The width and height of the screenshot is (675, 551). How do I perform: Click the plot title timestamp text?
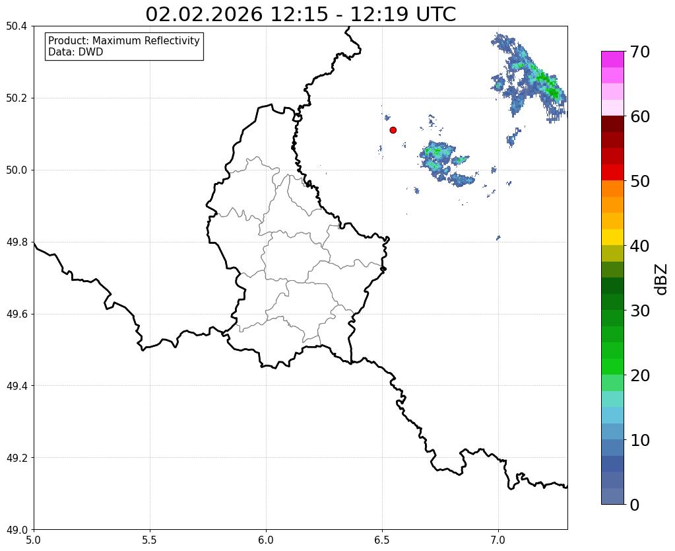(x=300, y=15)
